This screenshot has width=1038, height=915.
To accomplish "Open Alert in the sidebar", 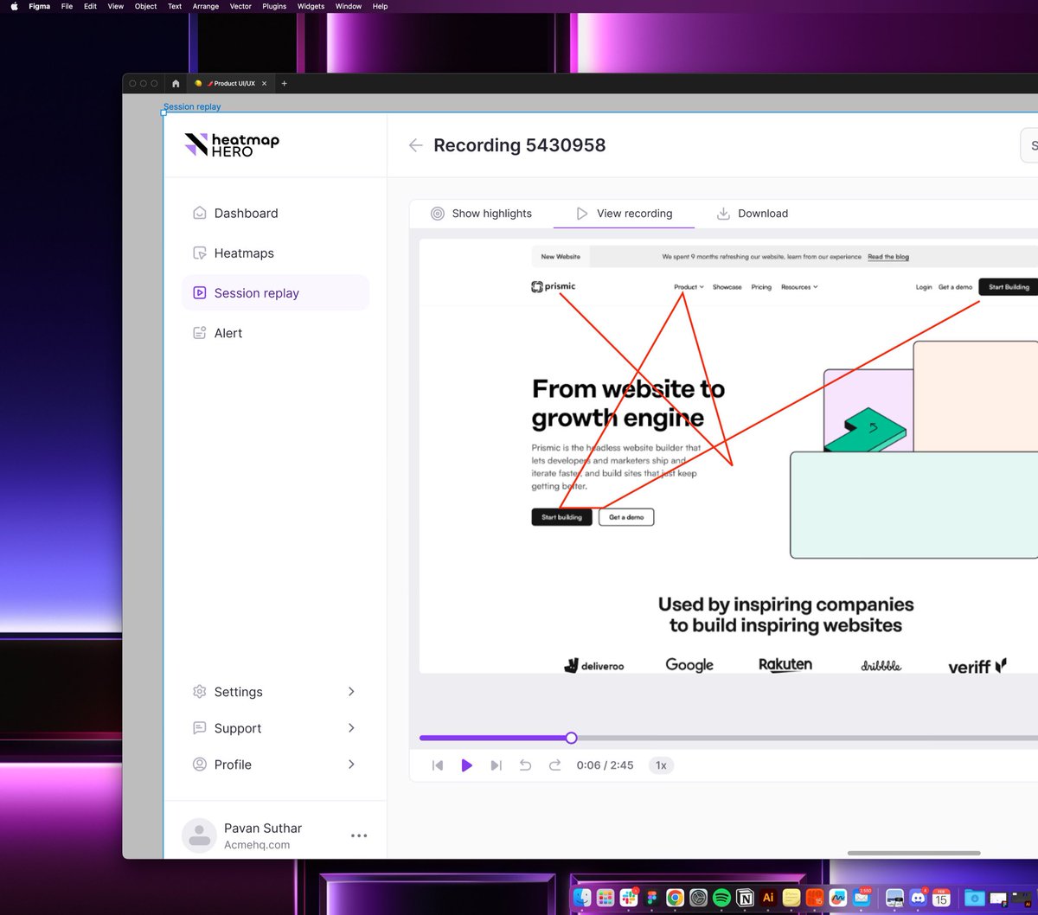I will tap(275, 333).
